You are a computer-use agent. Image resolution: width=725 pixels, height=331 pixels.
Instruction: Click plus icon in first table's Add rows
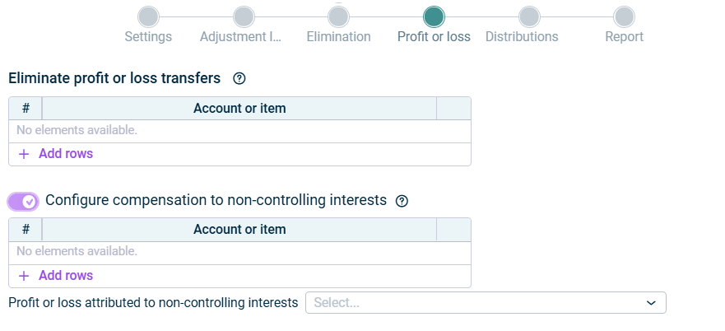[x=24, y=154]
